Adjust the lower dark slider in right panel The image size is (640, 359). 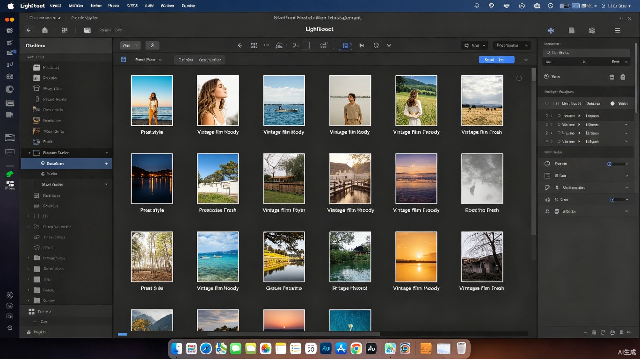(621, 200)
